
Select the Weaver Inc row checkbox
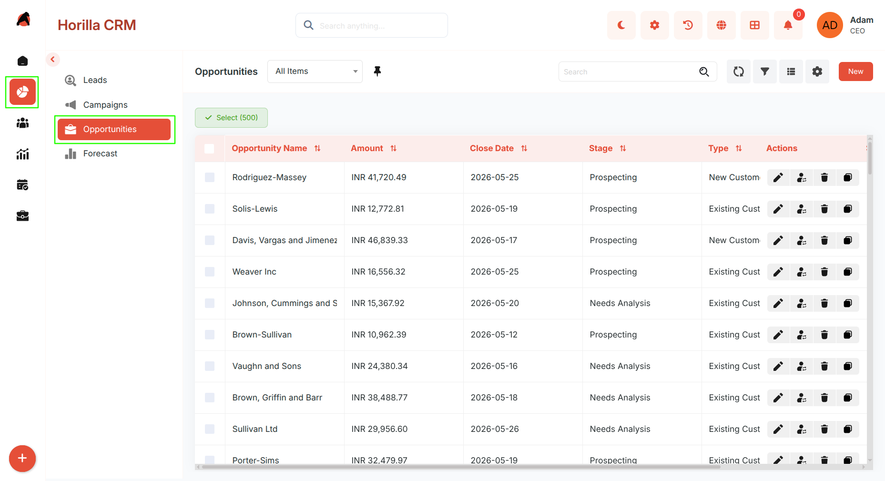(210, 272)
